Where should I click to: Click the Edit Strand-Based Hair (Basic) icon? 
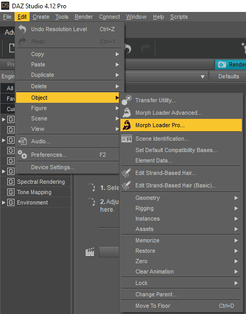(x=127, y=185)
